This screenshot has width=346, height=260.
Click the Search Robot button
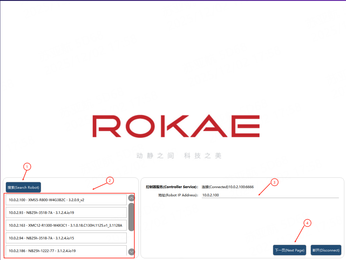pos(23,187)
